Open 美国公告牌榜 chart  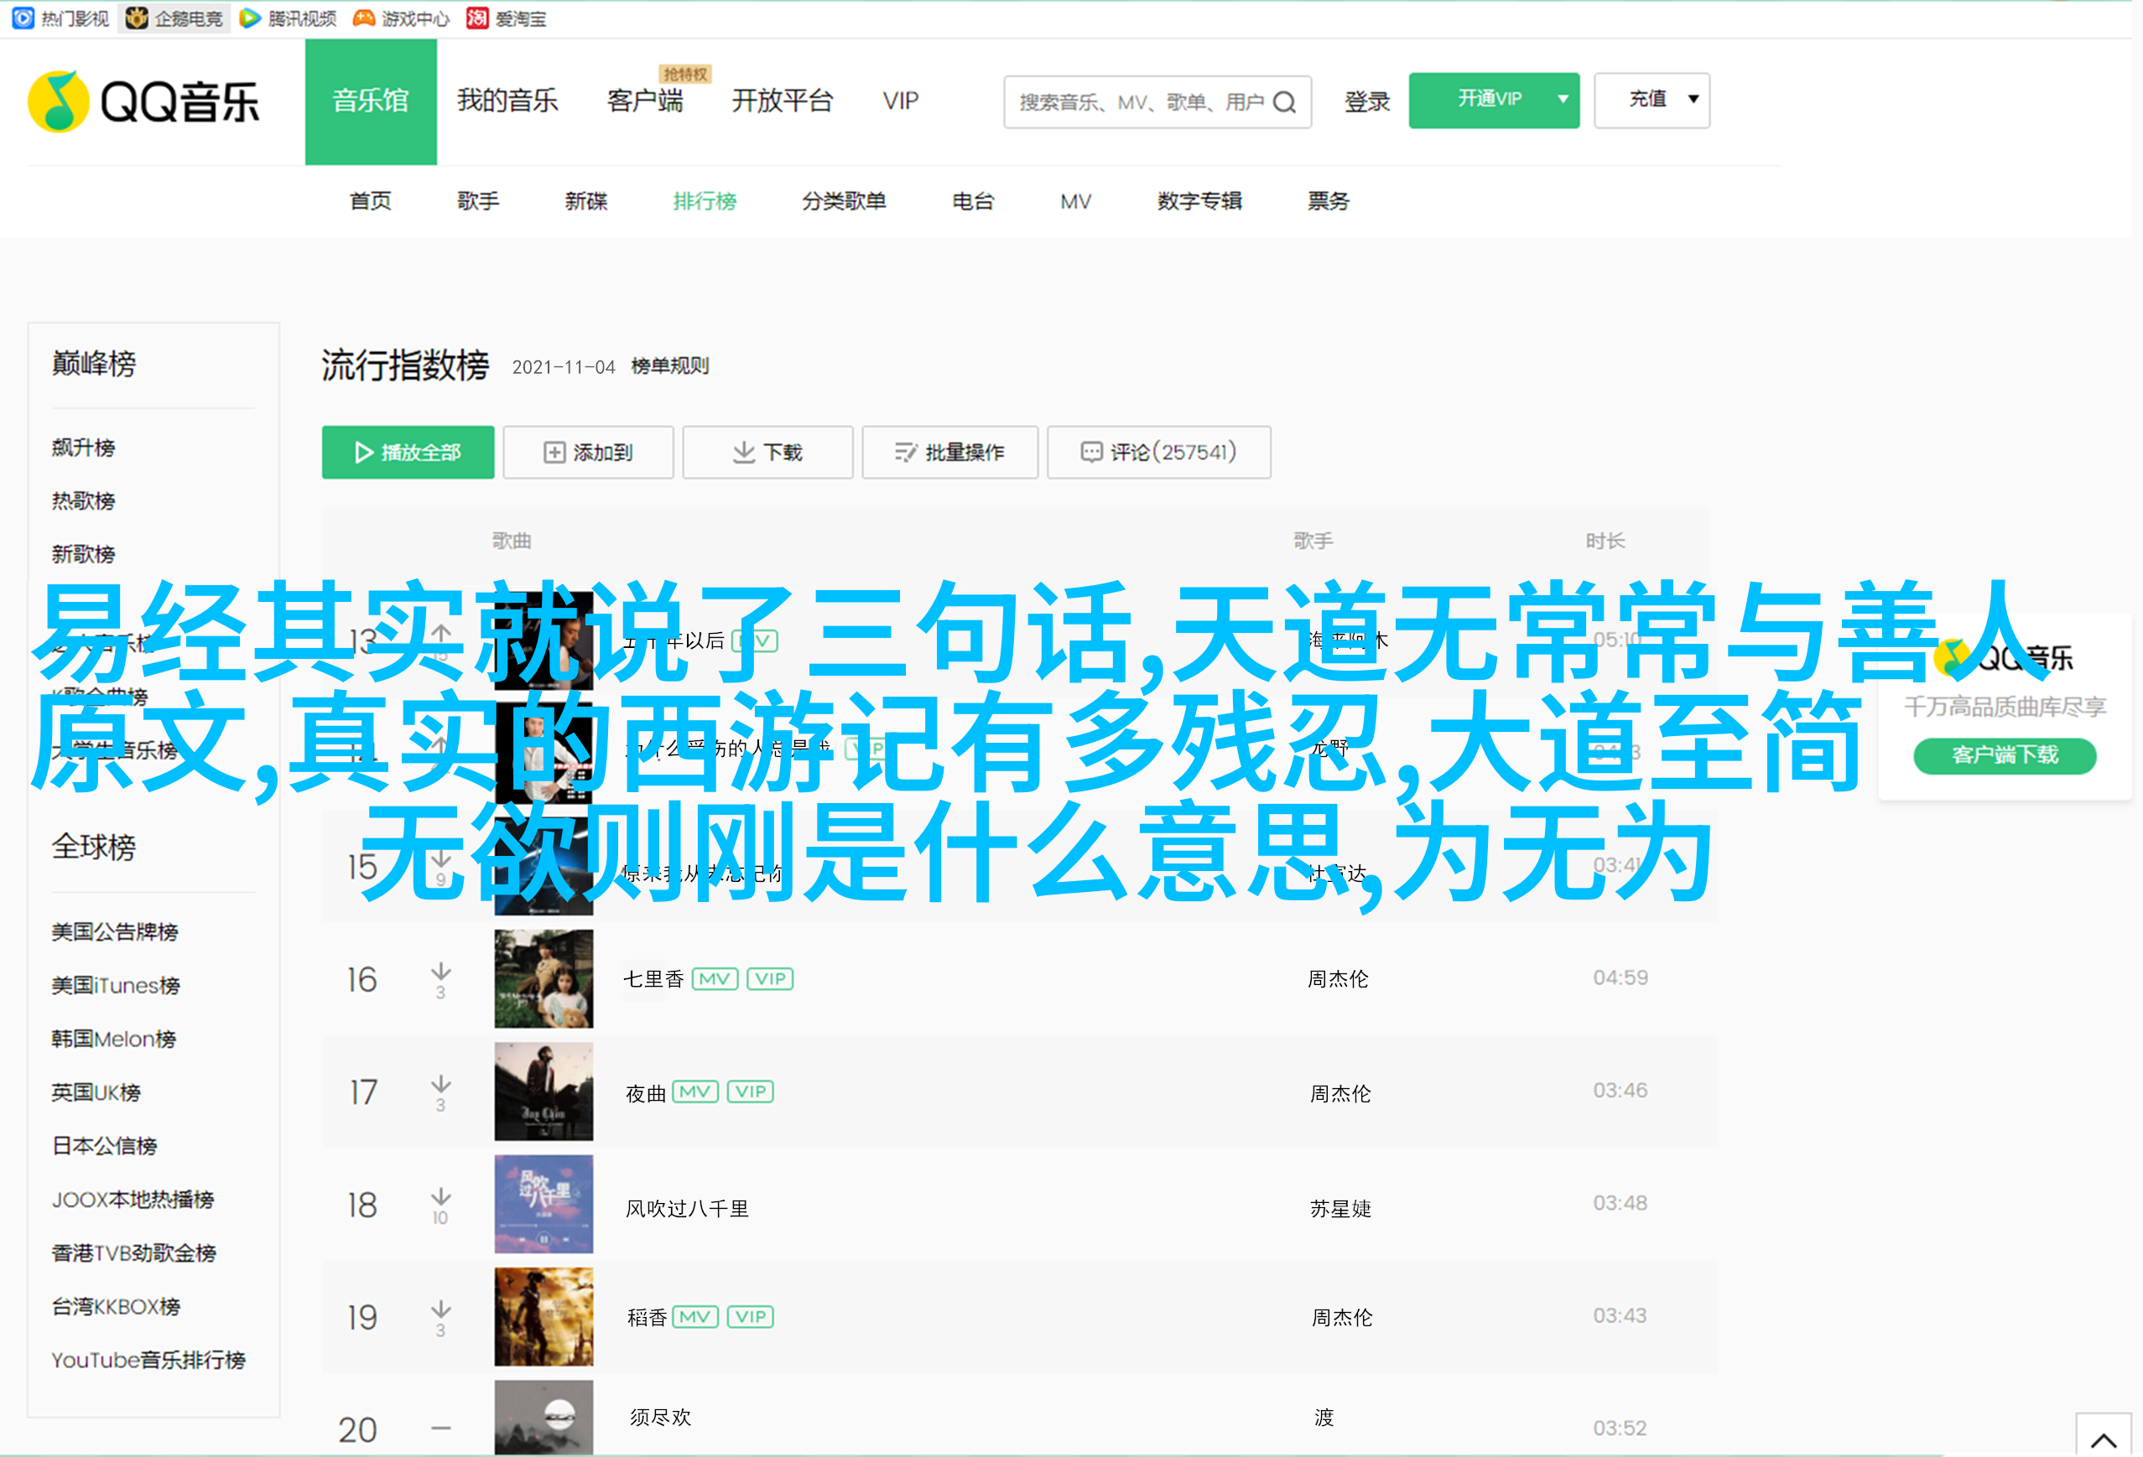115,931
